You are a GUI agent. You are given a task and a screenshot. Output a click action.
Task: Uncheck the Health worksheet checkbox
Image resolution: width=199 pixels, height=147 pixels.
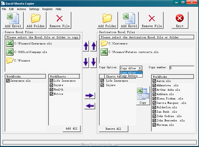tap(51, 90)
